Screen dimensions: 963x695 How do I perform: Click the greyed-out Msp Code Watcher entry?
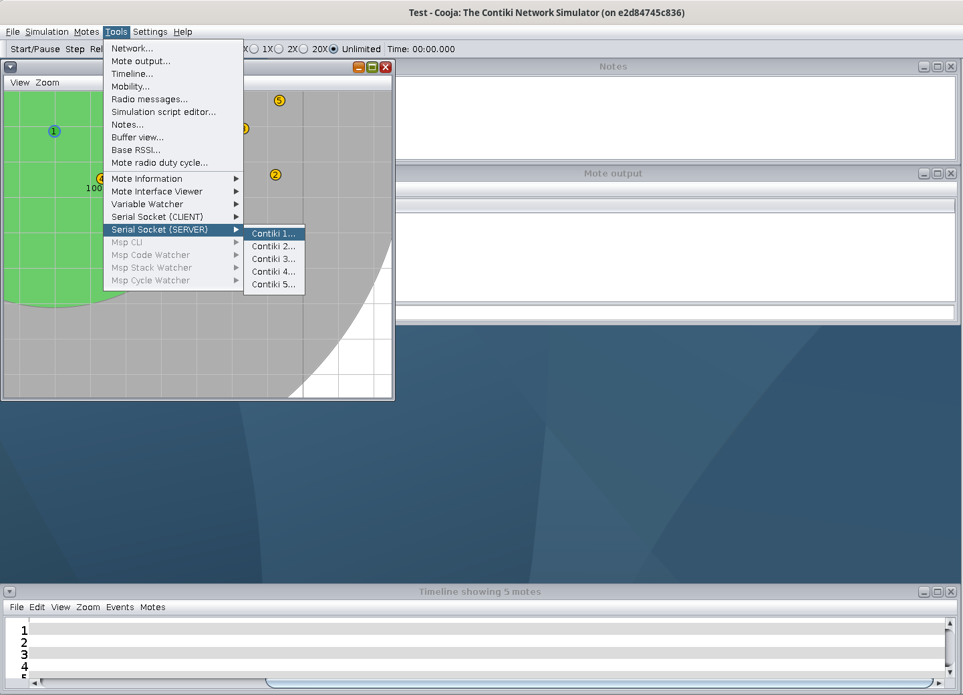coord(173,255)
